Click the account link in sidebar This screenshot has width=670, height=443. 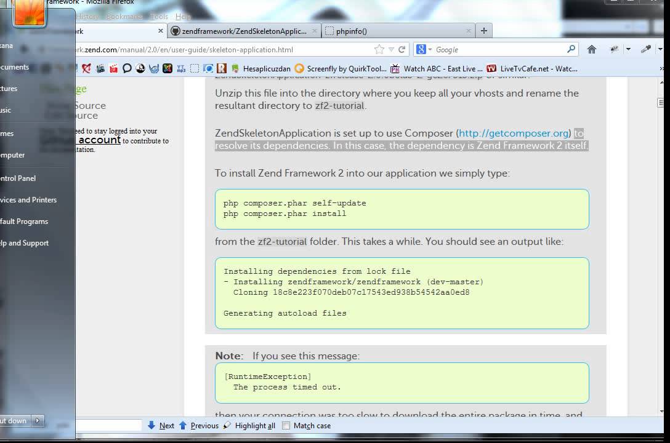tap(99, 140)
